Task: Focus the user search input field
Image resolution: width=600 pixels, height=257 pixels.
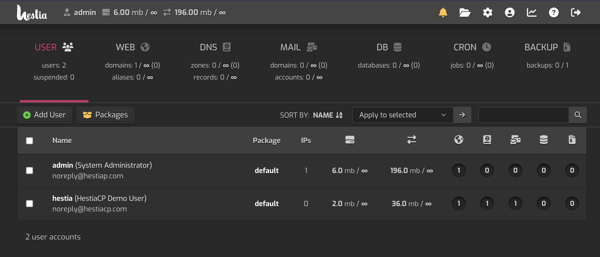Action: (x=523, y=115)
